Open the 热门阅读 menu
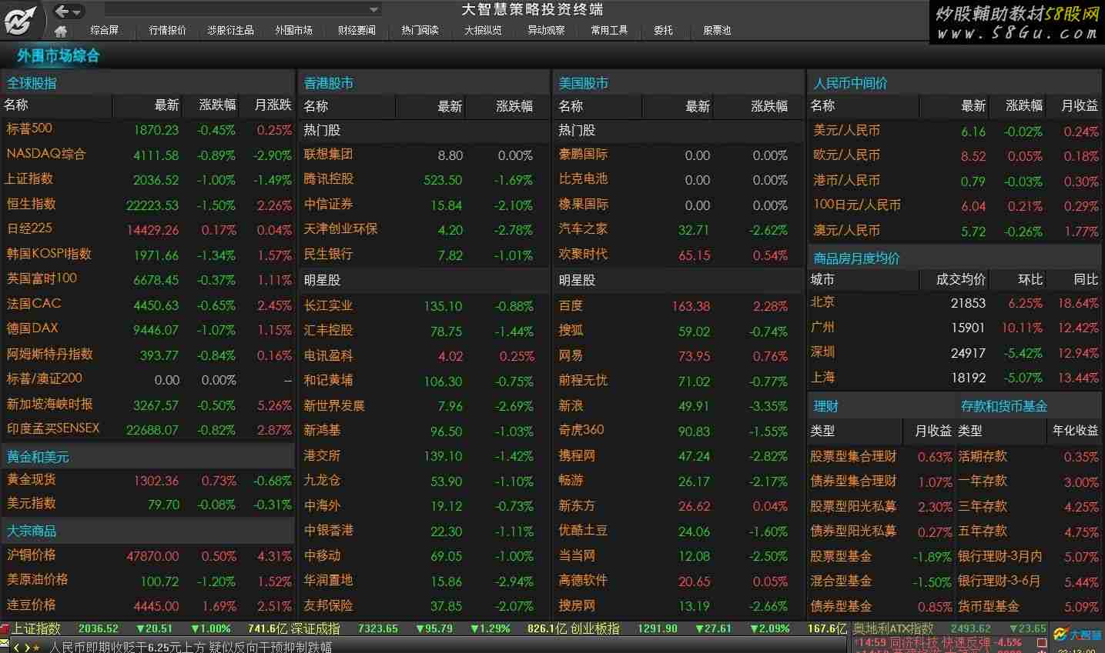The width and height of the screenshot is (1105, 653). 420,30
